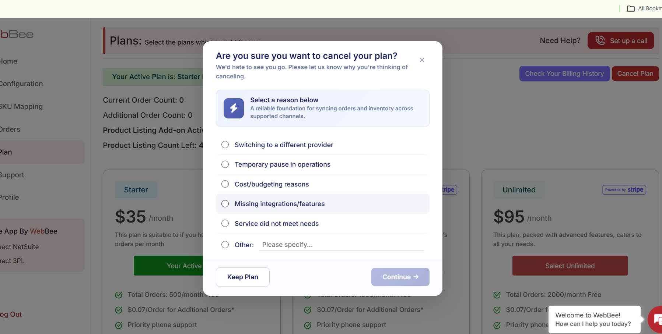Select Cost/budgeting reasons radio button
662x334 pixels.
tap(225, 184)
